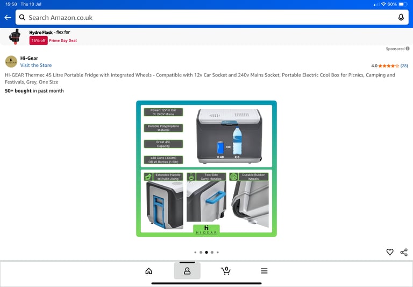Tap the Hi-Gear brand name

pos(29,58)
